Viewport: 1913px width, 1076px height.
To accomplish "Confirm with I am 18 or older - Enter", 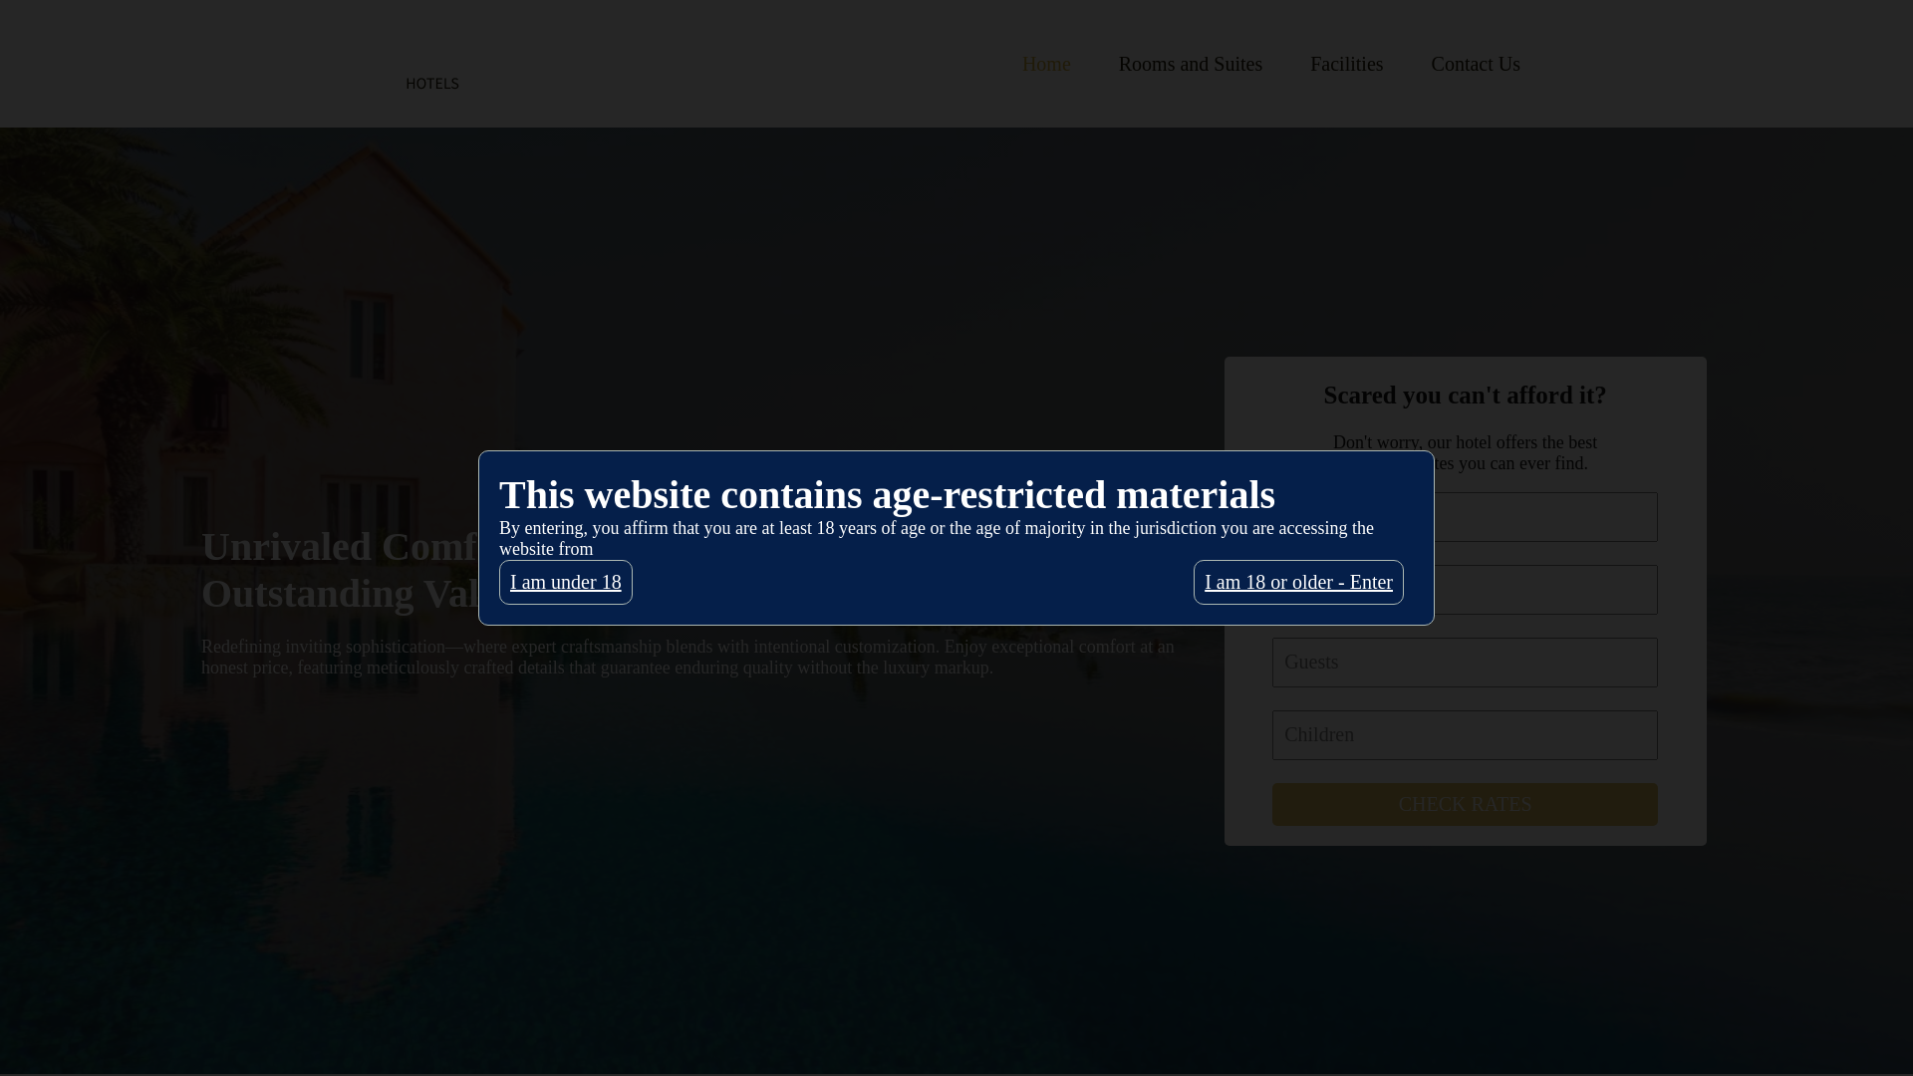I will [1298, 582].
